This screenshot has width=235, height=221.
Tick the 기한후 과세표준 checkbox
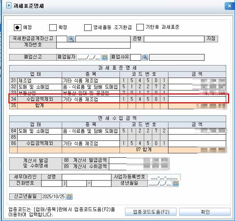click(x=140, y=27)
